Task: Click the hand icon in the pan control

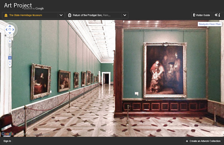Action: tap(10, 29)
